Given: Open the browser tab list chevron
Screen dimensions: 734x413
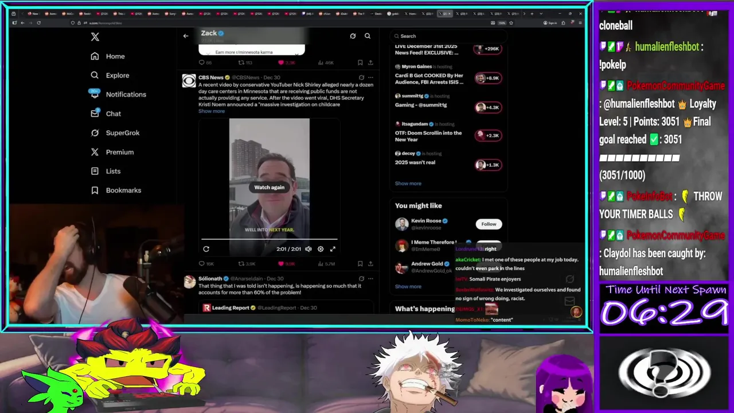Looking at the screenshot, I should (x=541, y=13).
